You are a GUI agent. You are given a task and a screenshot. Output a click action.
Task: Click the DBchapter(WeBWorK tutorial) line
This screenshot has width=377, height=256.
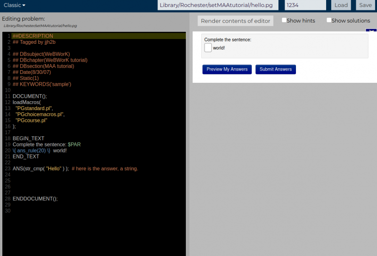point(50,60)
